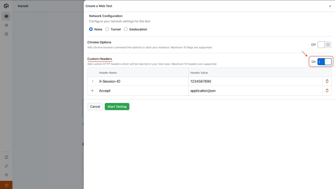Select the layers/test-stack icon in sidebar

[6, 25]
